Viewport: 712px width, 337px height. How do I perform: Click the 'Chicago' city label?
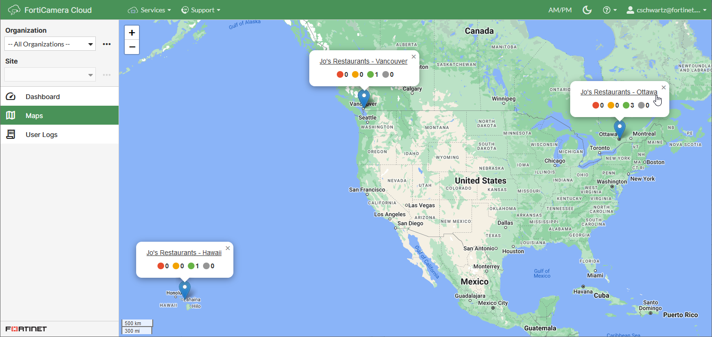coord(555,161)
